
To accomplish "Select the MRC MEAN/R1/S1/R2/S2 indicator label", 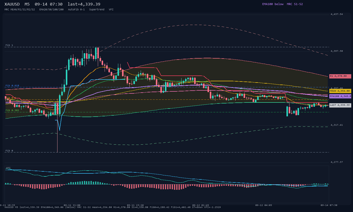I will pyautogui.click(x=20, y=10).
